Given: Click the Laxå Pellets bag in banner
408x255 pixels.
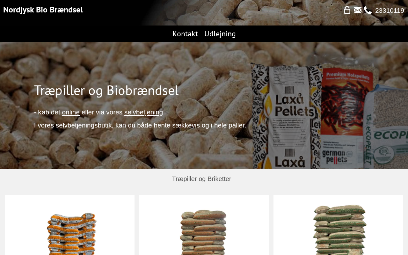Looking at the screenshot, I should tap(285, 116).
